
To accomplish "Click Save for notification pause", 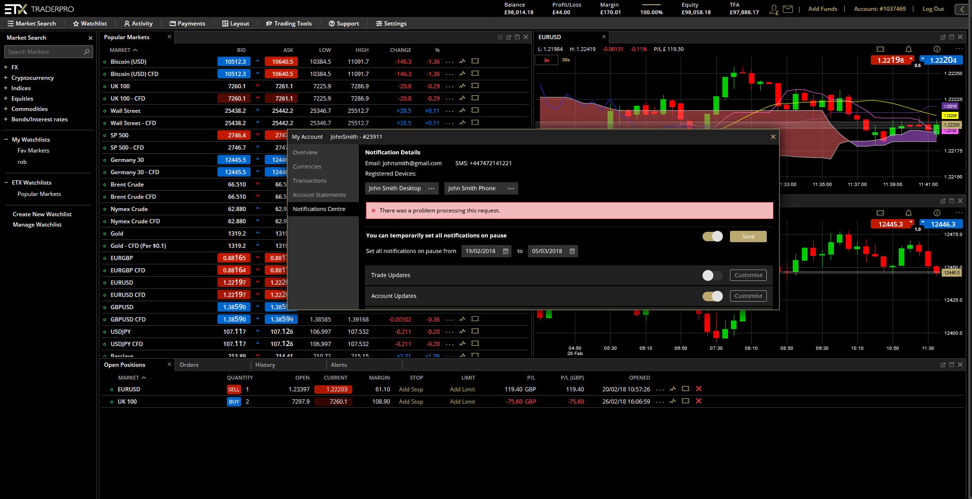I will point(748,237).
